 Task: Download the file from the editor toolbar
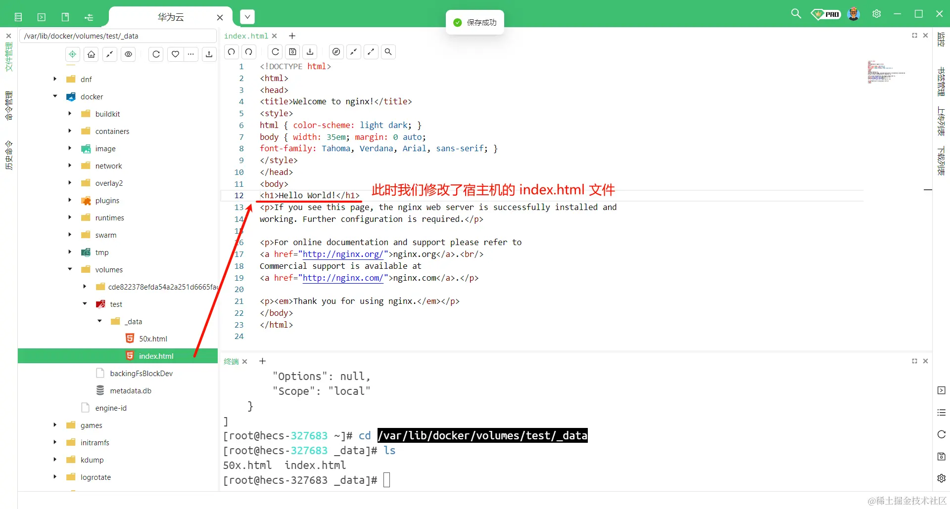point(310,52)
